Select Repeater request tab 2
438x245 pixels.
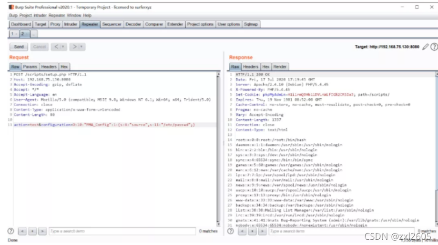pos(24,34)
